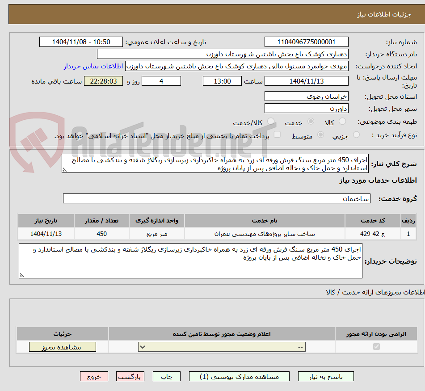Click the نام خدمت column header
Image resolution: width=425 pixels, height=391 pixels.
click(265, 221)
